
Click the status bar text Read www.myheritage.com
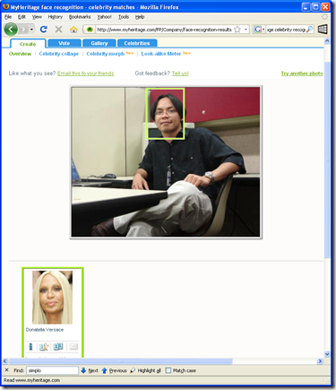pyautogui.click(x=31, y=380)
